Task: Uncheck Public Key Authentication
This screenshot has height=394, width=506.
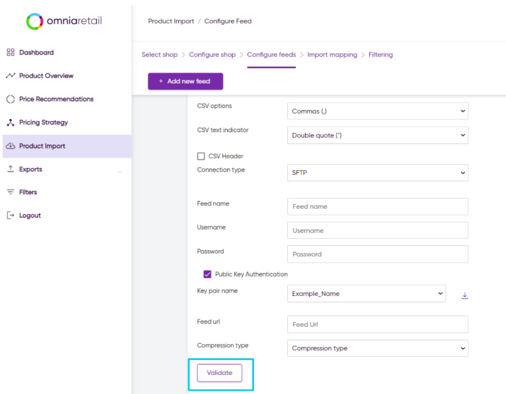Action: [x=207, y=274]
